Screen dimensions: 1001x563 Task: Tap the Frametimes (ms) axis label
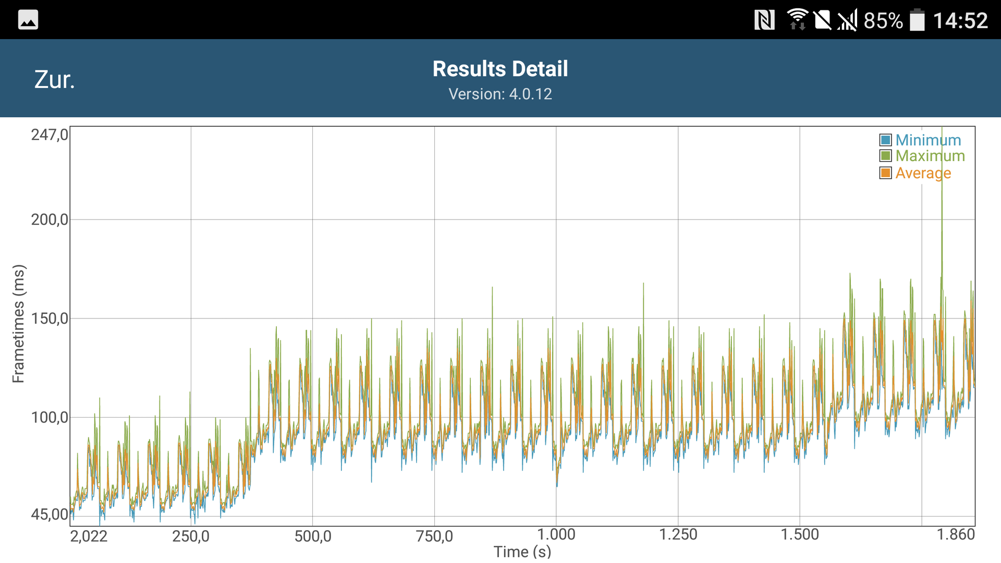[x=19, y=324]
